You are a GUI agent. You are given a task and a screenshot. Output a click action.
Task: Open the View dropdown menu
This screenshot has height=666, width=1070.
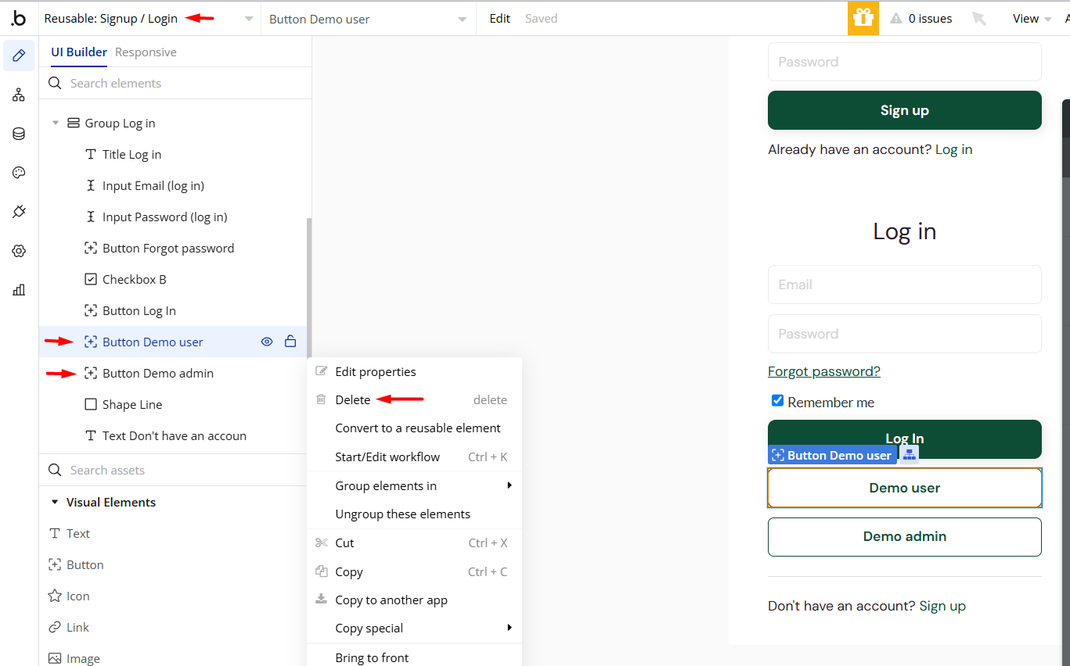click(1032, 19)
